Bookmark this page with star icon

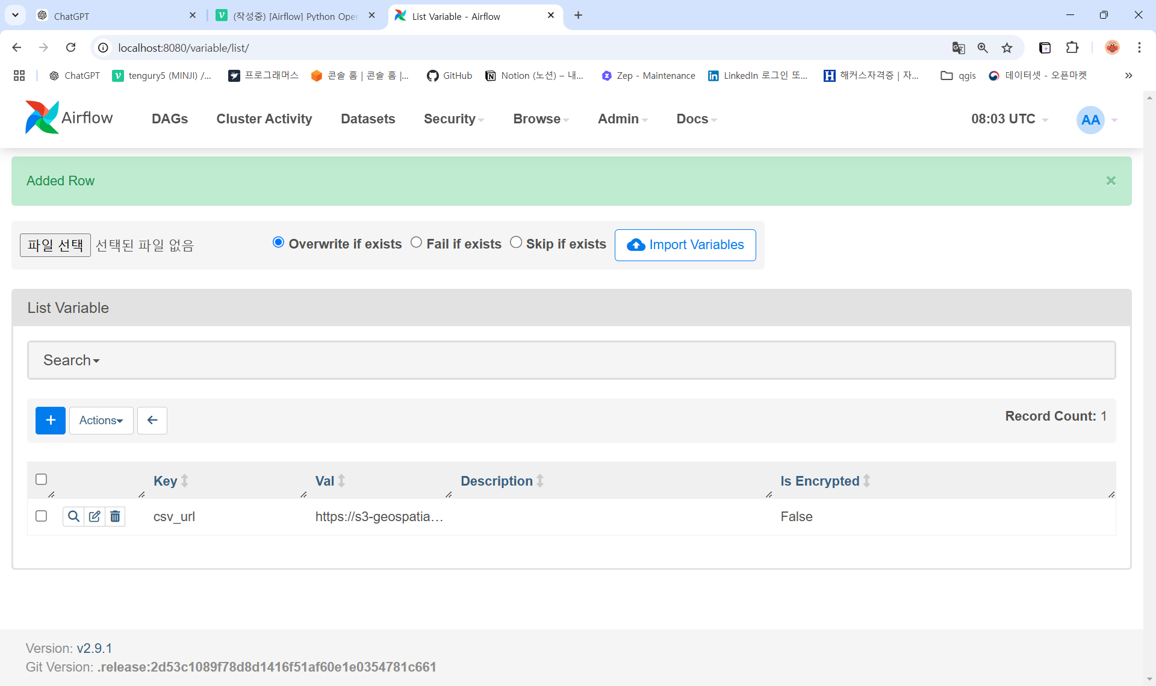pyautogui.click(x=1007, y=48)
